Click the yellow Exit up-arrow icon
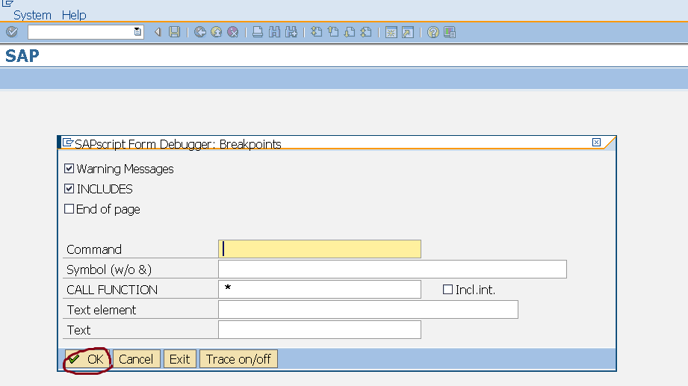Screen dimensions: 688x386 pyautogui.click(x=217, y=32)
